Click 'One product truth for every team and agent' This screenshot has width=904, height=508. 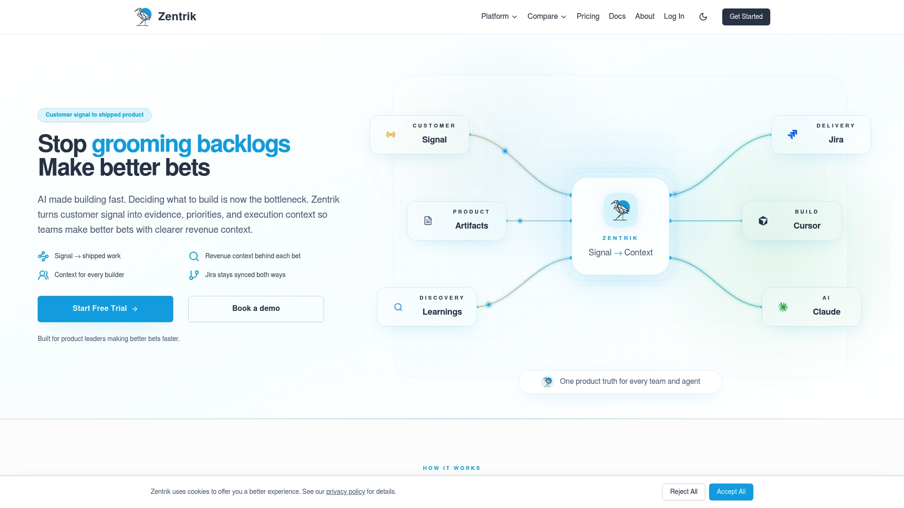pos(630,381)
